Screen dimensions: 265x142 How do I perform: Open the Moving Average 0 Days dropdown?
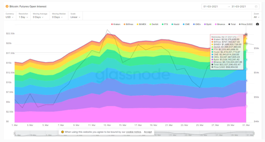click(x=38, y=17)
